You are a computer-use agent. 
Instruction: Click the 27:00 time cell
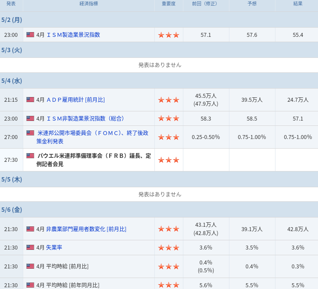11,137
